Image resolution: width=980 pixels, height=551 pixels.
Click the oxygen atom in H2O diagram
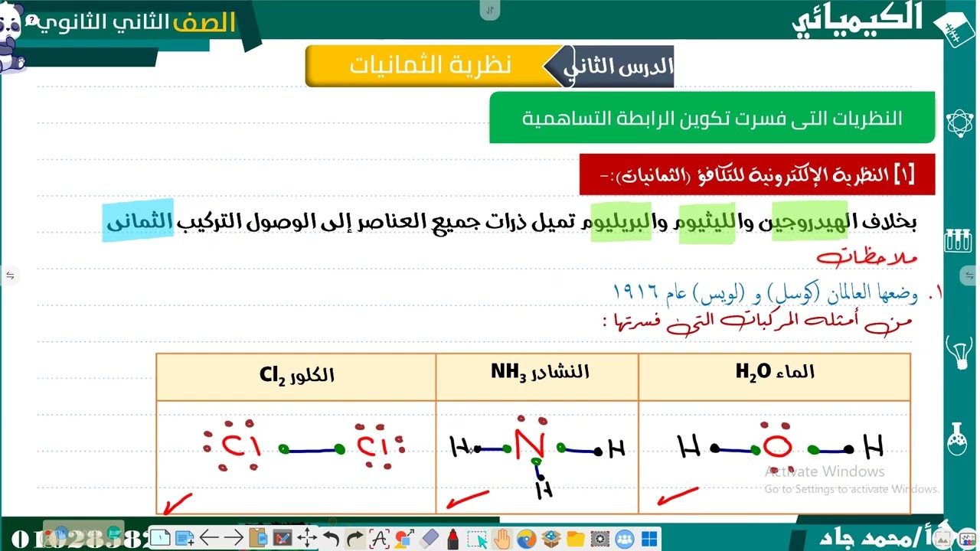[776, 446]
